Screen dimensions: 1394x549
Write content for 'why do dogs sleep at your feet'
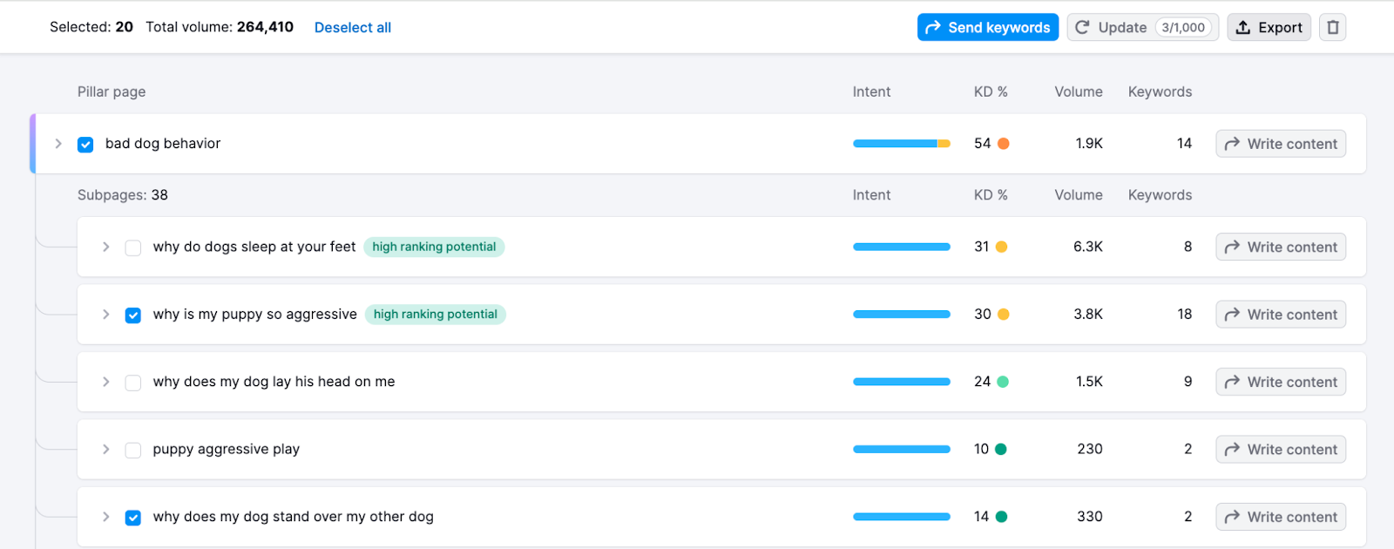[1280, 247]
